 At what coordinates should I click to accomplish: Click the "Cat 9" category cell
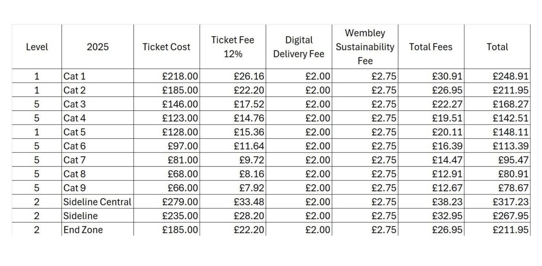coord(75,188)
